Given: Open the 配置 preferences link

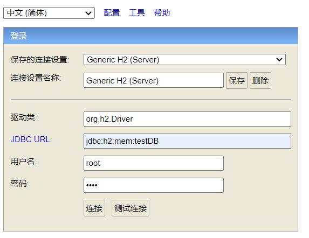Looking at the screenshot, I should (x=112, y=13).
